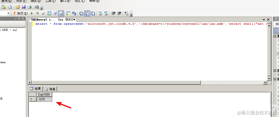The width and height of the screenshot is (279, 117).
Task: Open the active documents list arrow
Action: (264, 19)
